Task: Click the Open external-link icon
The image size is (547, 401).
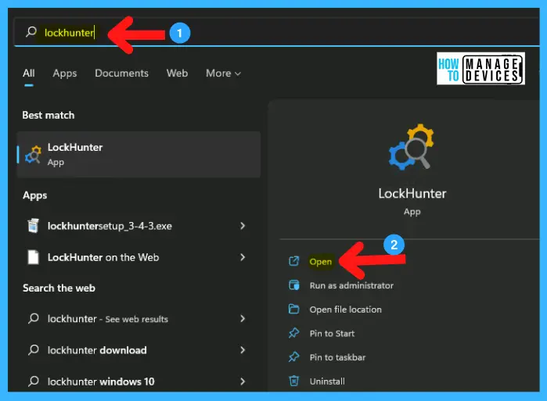Action: pyautogui.click(x=293, y=260)
